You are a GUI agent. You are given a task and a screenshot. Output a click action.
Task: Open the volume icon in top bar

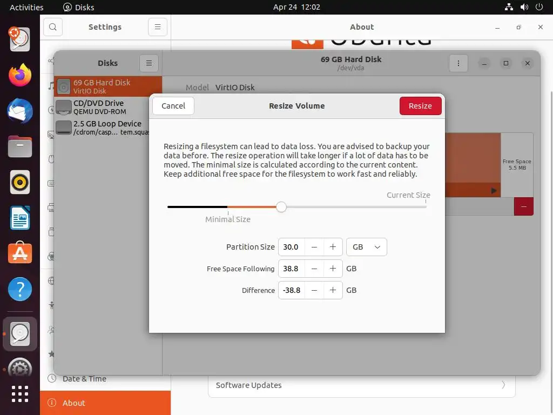click(x=524, y=7)
